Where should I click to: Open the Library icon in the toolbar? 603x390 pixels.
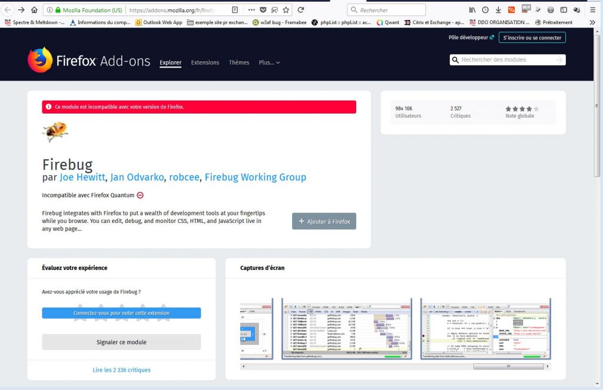[x=472, y=10]
